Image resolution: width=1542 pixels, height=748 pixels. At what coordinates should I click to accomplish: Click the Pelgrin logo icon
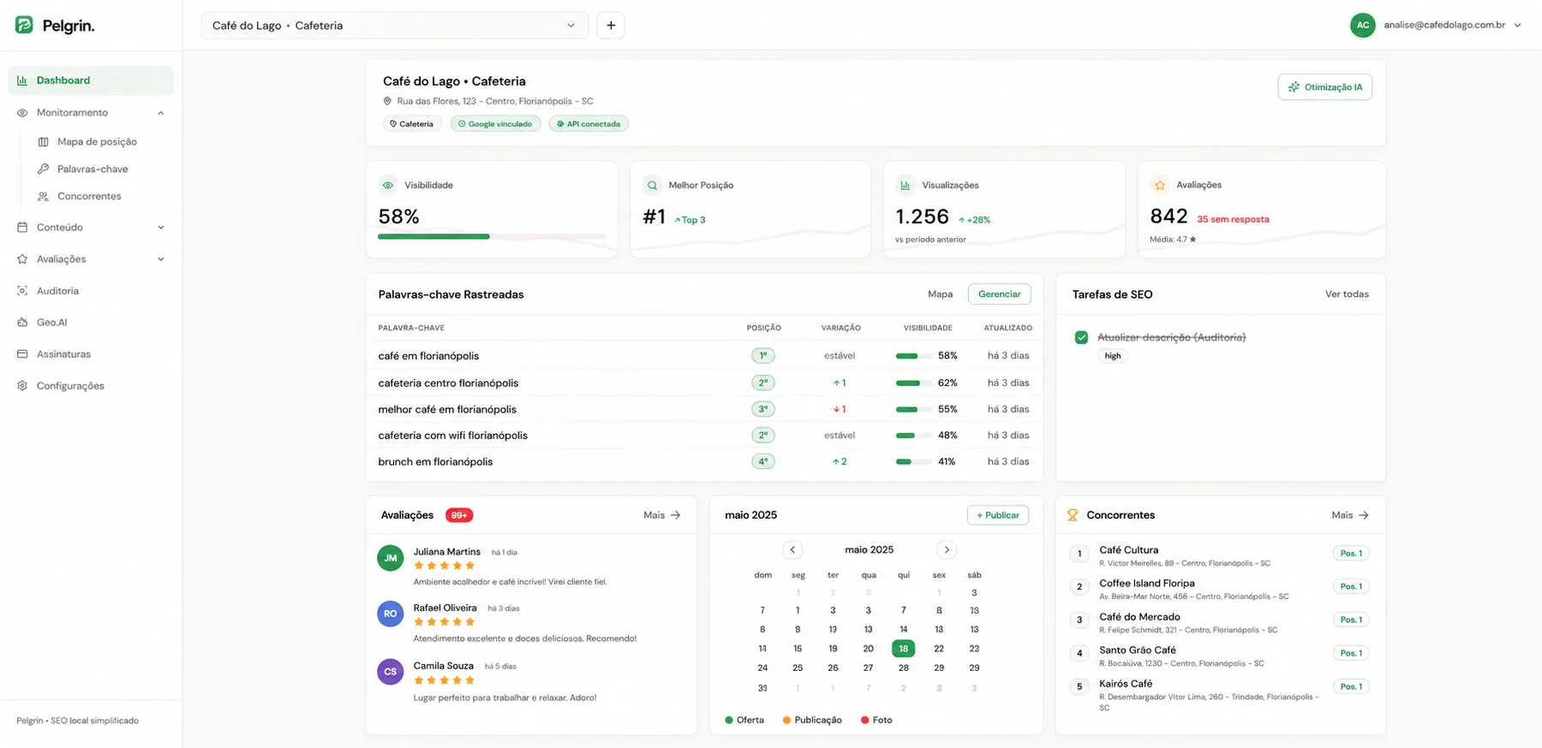(24, 25)
